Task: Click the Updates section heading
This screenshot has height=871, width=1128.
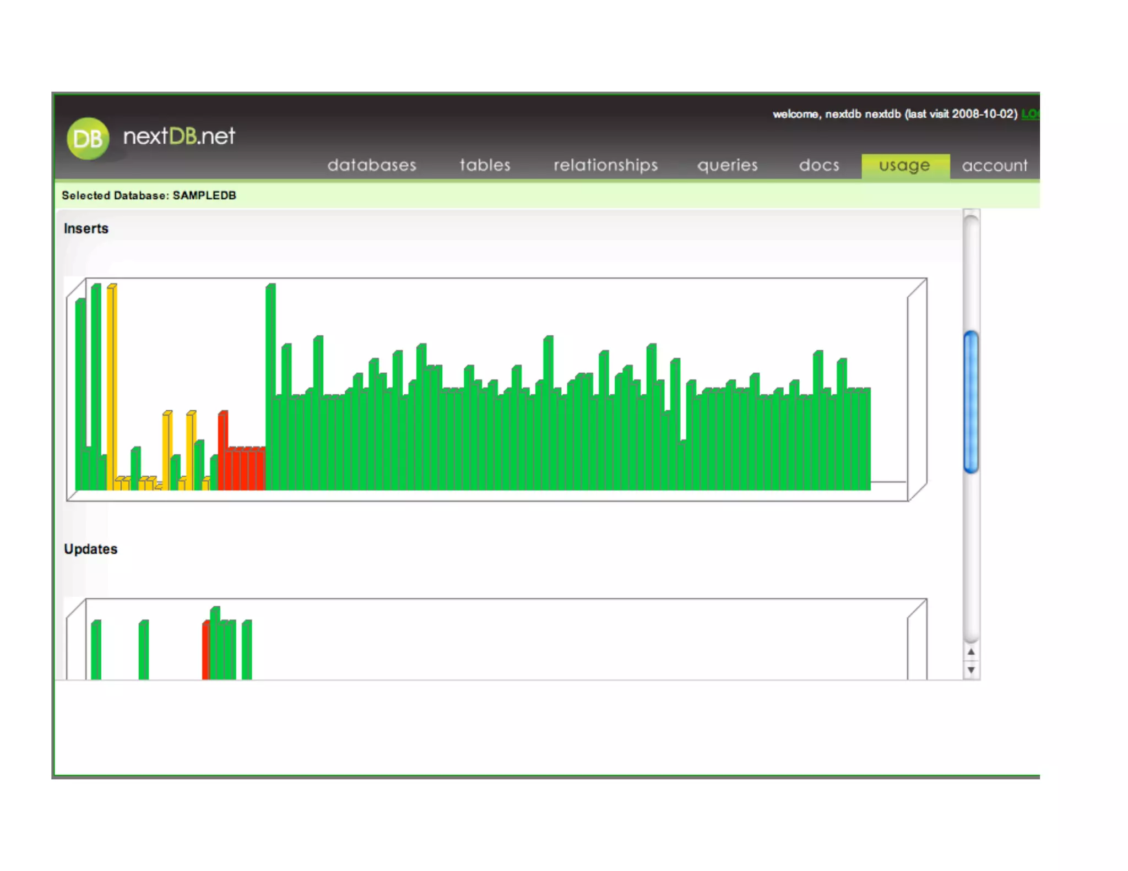Action: click(x=90, y=549)
